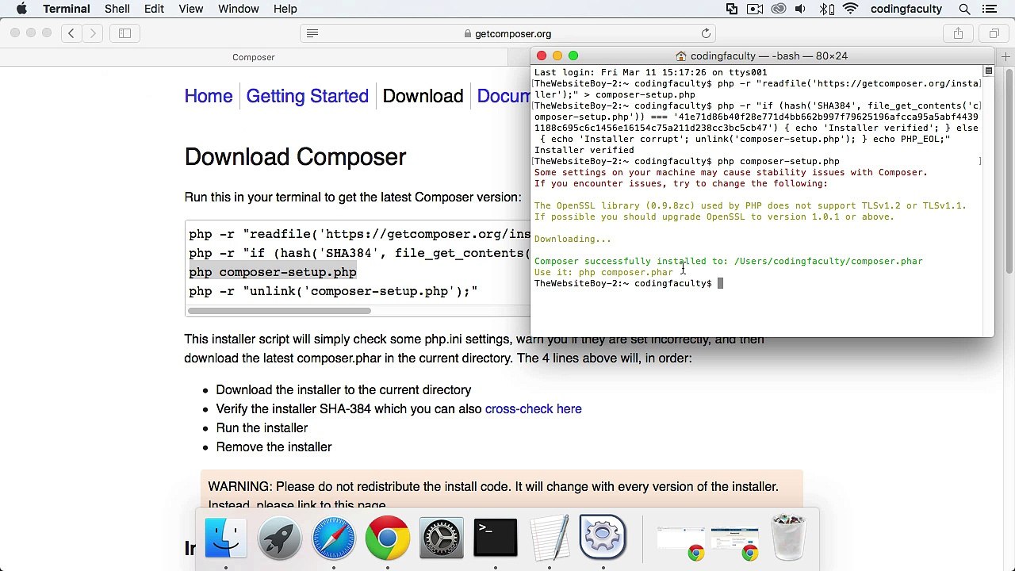Go back in Safari

click(71, 33)
